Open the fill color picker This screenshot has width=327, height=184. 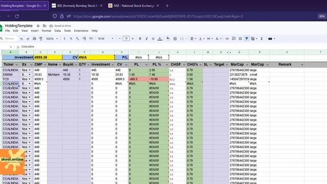168,39
